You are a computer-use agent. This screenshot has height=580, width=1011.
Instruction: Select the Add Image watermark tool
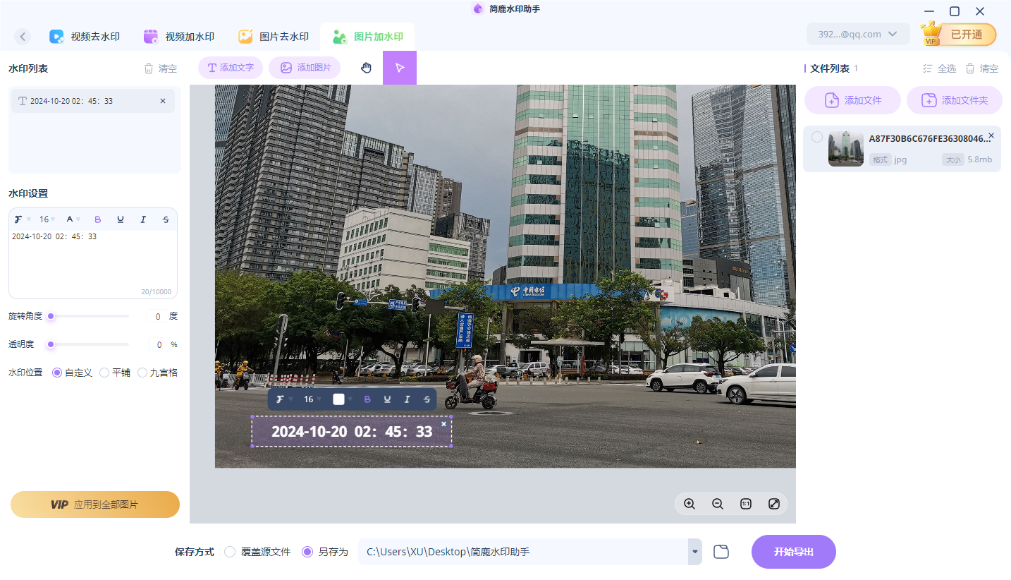304,67
